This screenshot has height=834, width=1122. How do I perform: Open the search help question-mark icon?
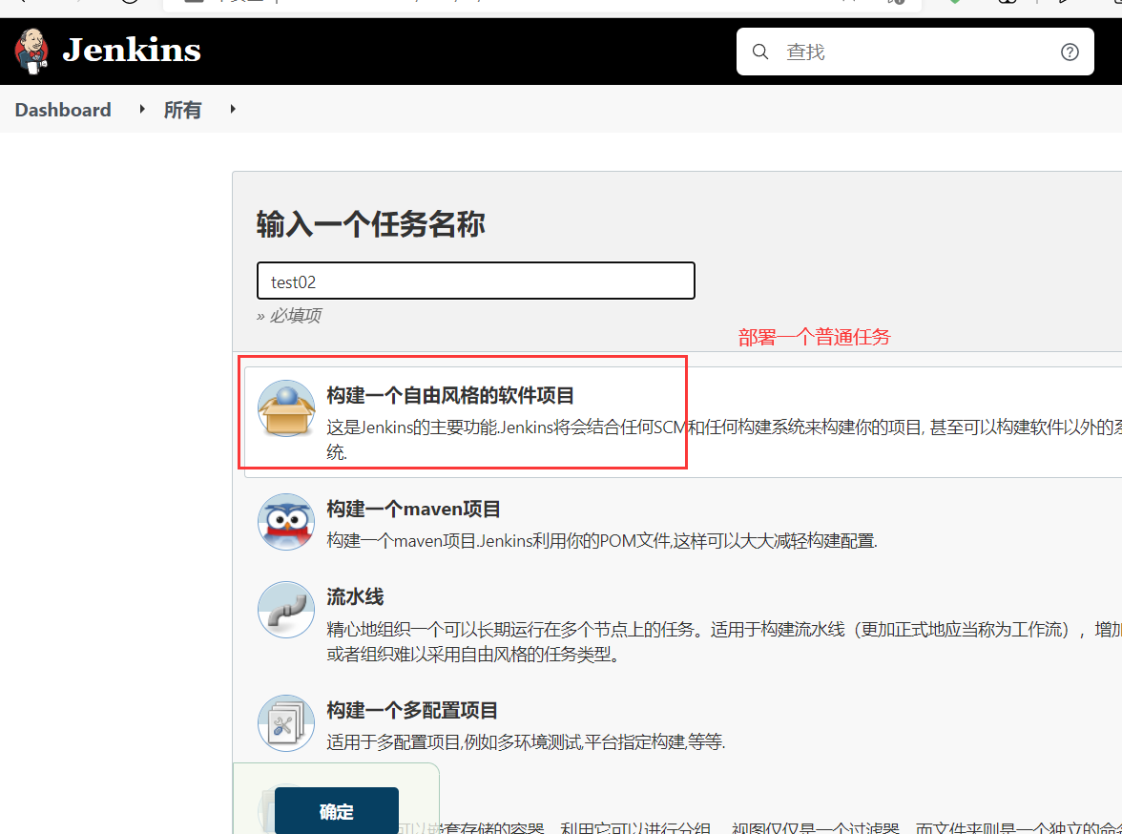coord(1069,52)
